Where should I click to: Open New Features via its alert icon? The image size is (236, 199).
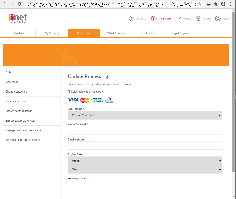click(x=154, y=18)
